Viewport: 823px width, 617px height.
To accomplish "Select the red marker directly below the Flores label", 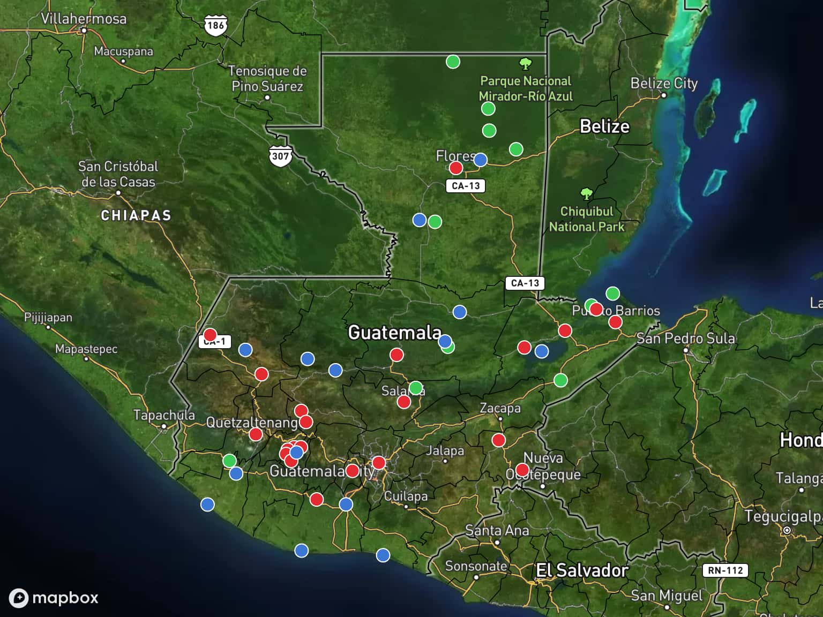I will tap(456, 168).
